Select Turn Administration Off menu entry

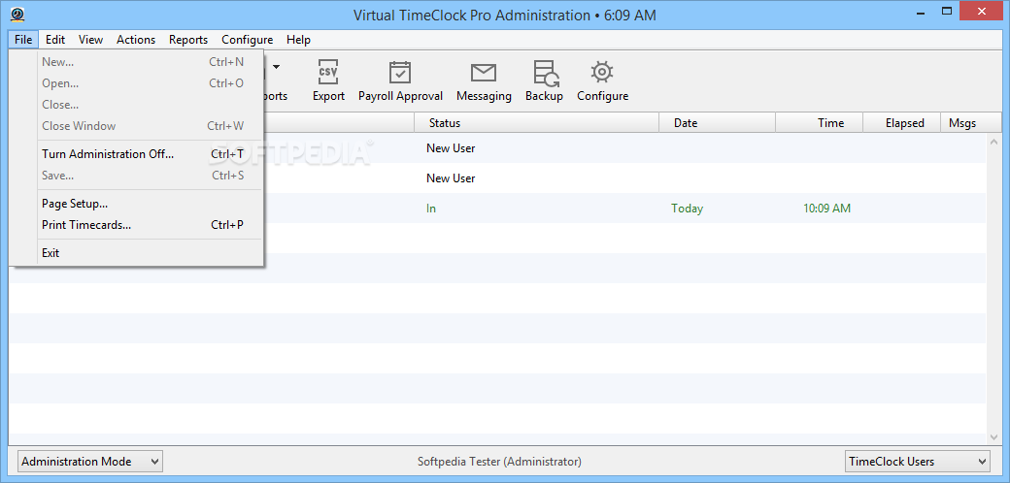pos(108,154)
